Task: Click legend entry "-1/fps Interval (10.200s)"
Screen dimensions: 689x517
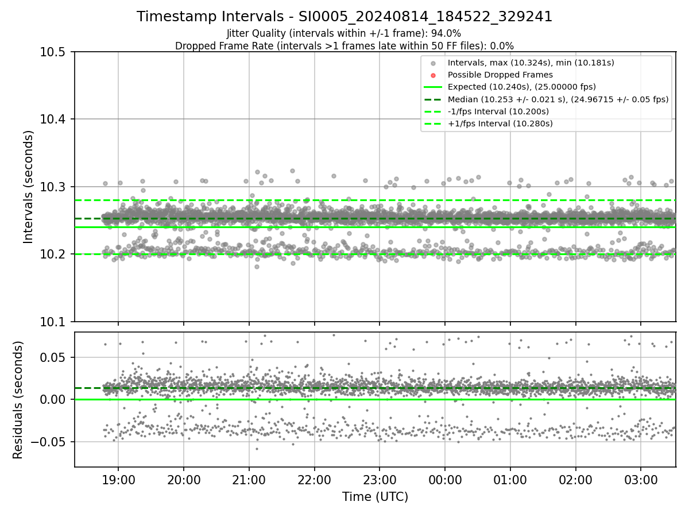Action: pyautogui.click(x=498, y=111)
